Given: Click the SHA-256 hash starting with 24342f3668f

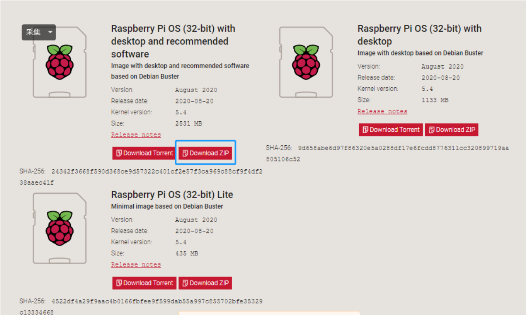Looking at the screenshot, I should tap(141, 177).
